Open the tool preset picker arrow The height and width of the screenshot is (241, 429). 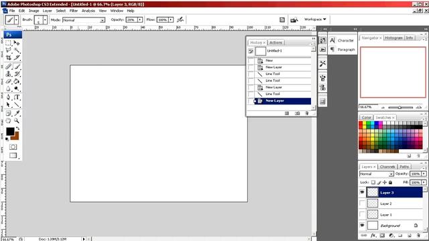click(x=16, y=20)
